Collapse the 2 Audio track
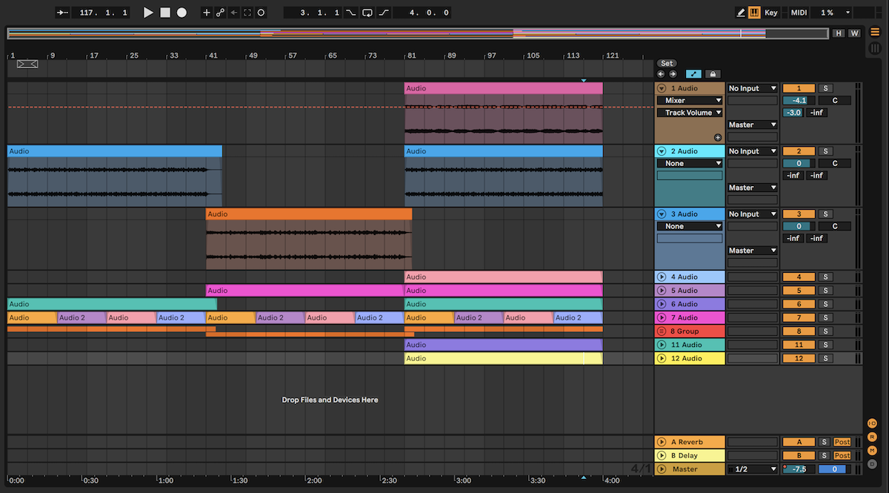Viewport: 889px width, 493px height. coord(662,151)
